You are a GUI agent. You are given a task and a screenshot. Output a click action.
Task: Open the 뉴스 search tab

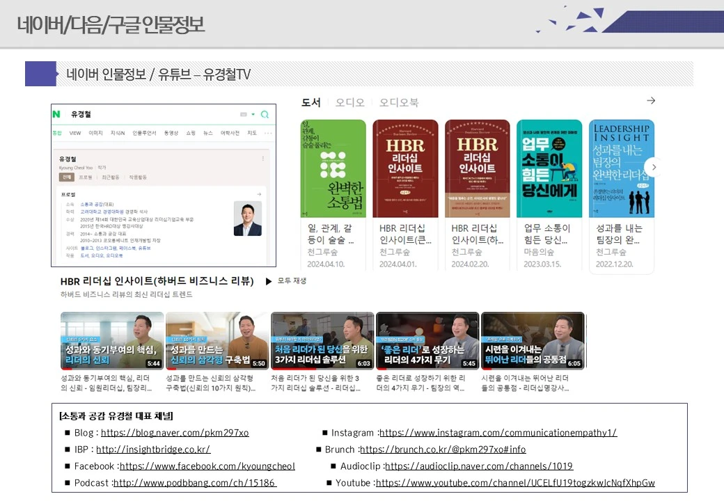[208, 133]
